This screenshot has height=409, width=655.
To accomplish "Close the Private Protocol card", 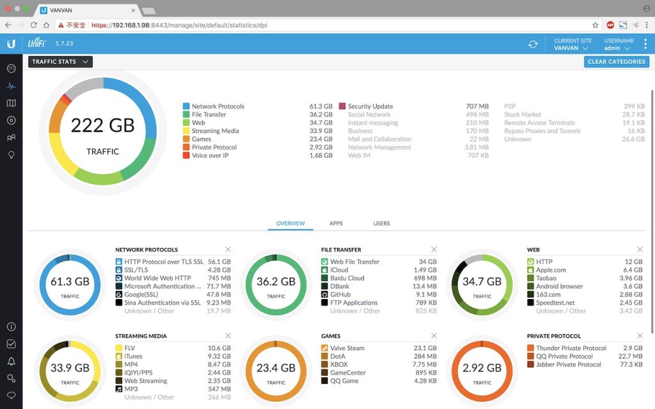I will [x=640, y=336].
